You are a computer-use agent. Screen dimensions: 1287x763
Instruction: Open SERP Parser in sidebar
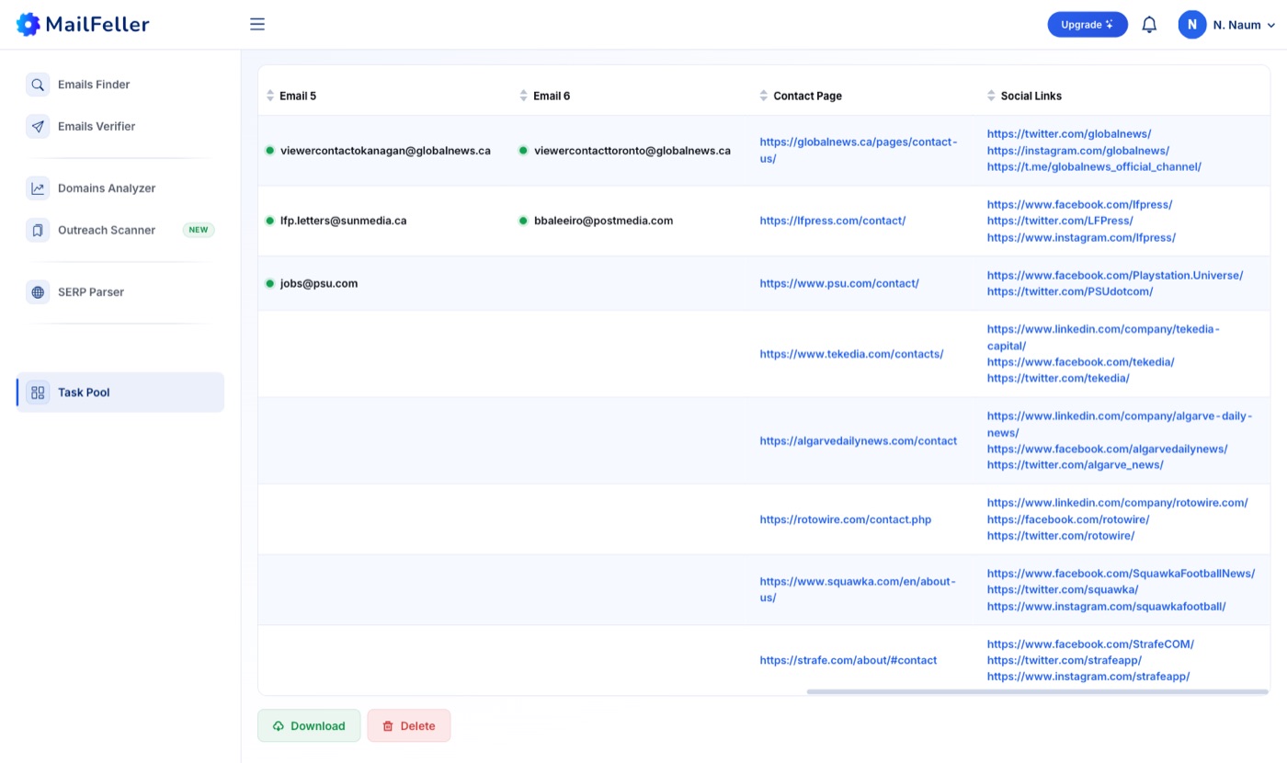(120, 292)
